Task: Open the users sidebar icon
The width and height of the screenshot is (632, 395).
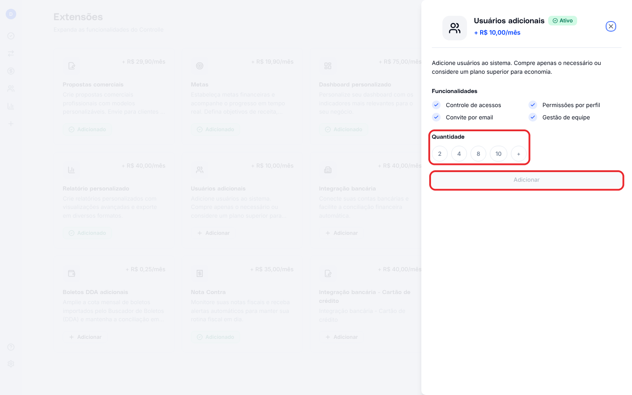Action: [11, 89]
